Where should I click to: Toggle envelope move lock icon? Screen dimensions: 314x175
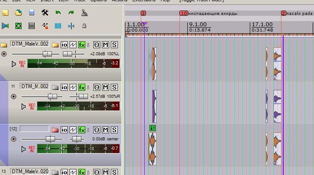[x=45, y=26]
